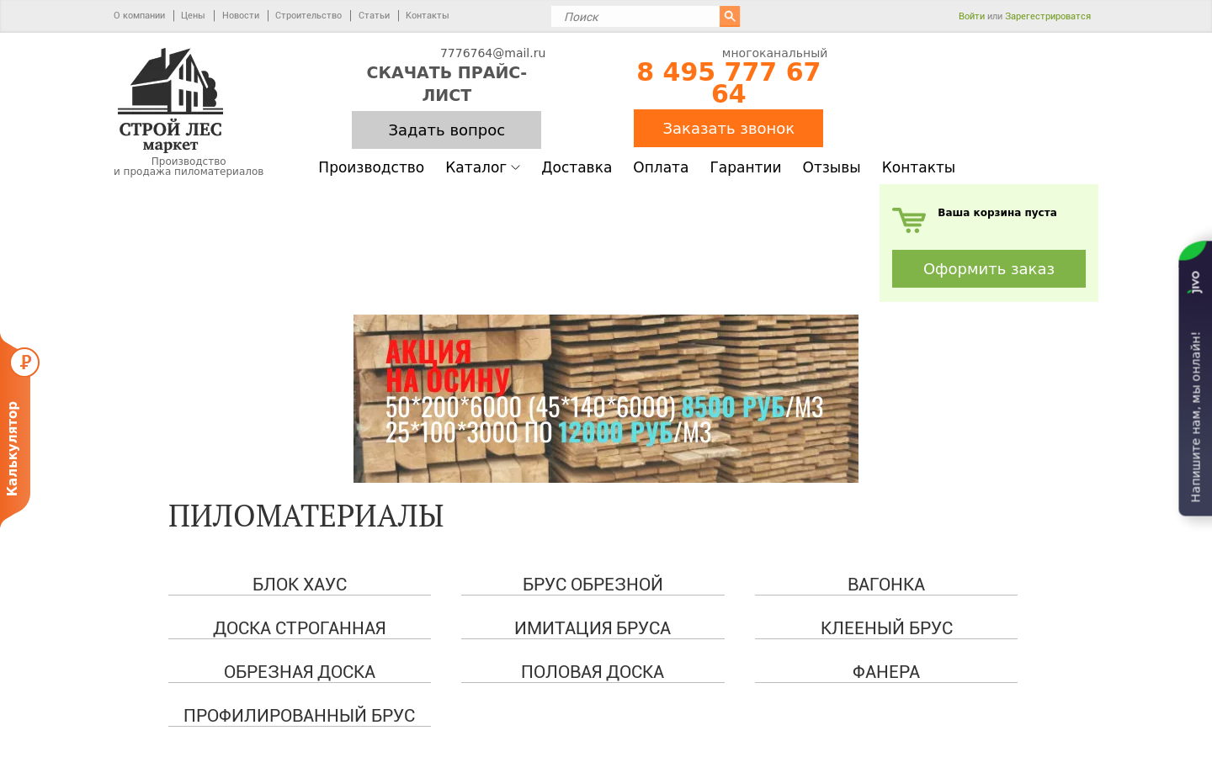The height and width of the screenshot is (757, 1212).
Task: Open the ruble Калькулятор side icon
Action: tap(24, 363)
